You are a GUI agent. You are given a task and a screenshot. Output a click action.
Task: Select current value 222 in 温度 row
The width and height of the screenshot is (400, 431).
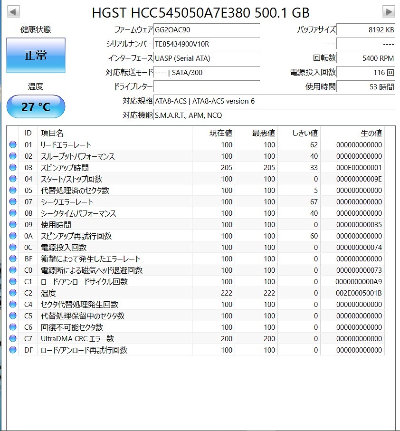click(x=227, y=293)
